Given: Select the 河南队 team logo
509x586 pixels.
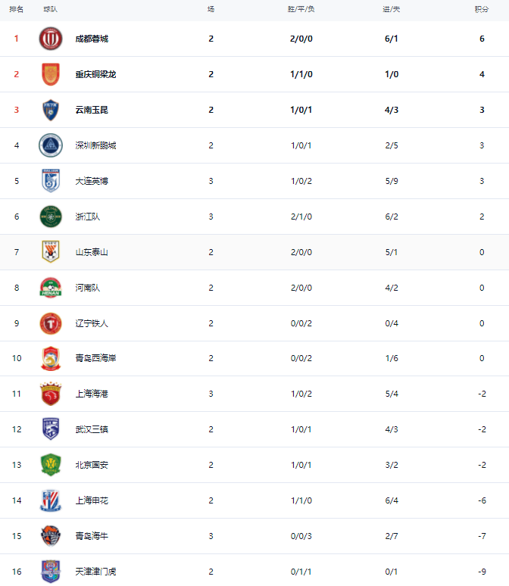Looking at the screenshot, I should point(51,288).
